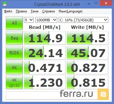Expand the test count dropdown showing 9

click(x=29, y=20)
